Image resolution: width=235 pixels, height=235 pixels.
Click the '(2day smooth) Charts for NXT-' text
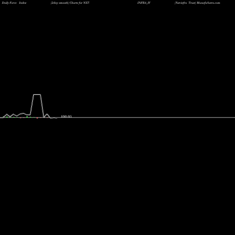[70, 3]
